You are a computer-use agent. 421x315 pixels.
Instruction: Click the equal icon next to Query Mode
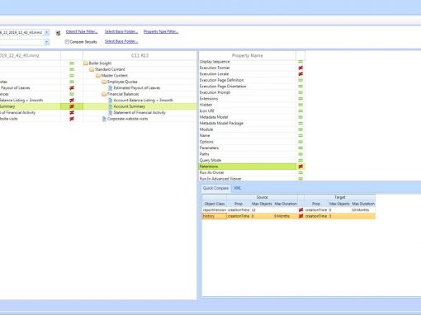click(300, 160)
